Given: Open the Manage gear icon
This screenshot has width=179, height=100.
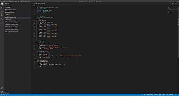Looking at the screenshot, I should point(2,92).
